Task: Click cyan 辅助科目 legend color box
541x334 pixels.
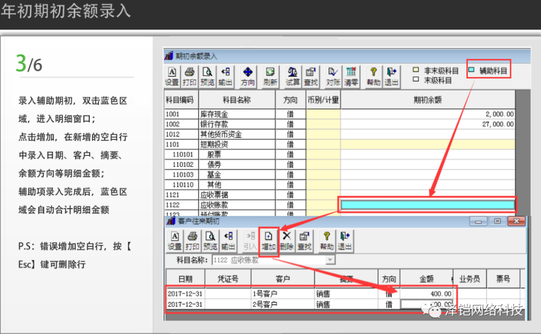Action: [471, 70]
